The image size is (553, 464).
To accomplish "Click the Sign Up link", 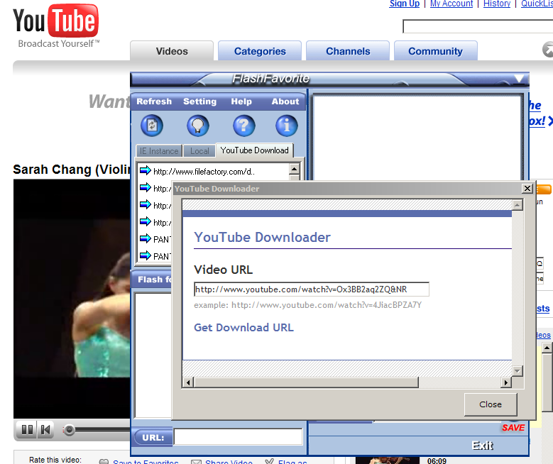I will (404, 4).
